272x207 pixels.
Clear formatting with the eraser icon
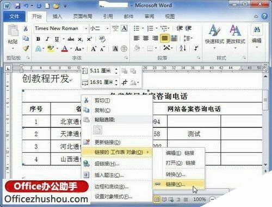(x=102, y=39)
